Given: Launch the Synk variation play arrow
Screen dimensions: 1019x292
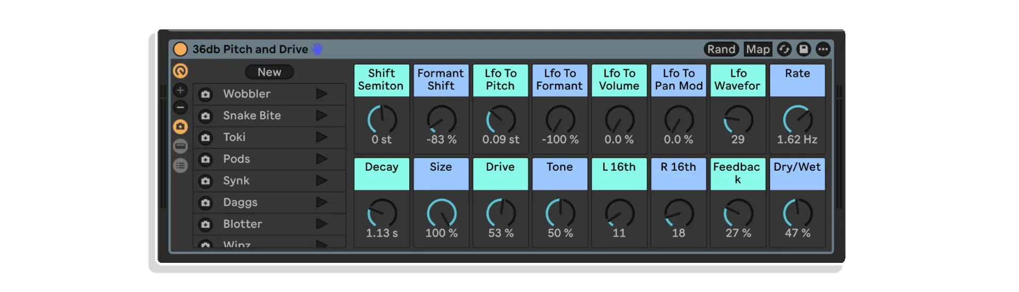Looking at the screenshot, I should click(322, 181).
